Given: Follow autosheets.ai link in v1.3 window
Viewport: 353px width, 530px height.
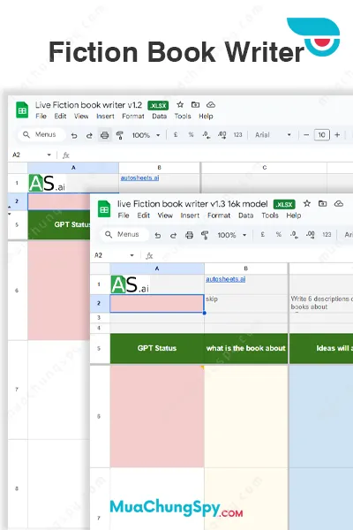Looking at the screenshot, I should [x=226, y=279].
